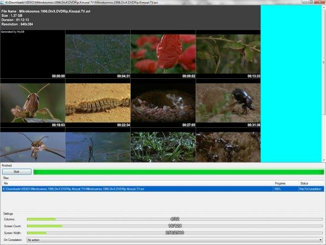Click leaf branch thumbnail at 00:13:33
This screenshot has height=245, width=326.
[228, 54]
